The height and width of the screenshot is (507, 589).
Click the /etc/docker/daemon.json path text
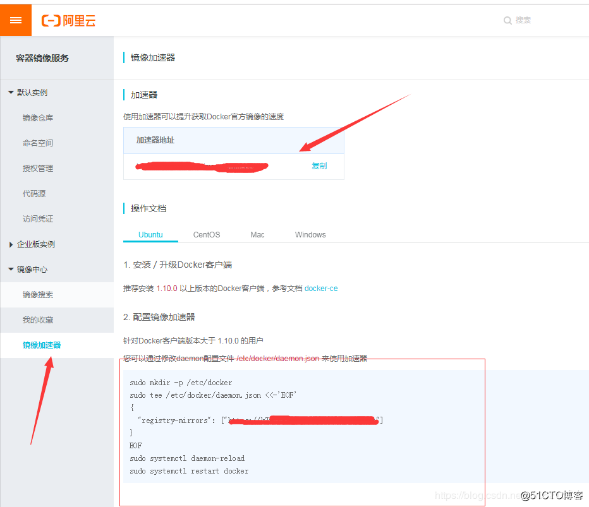(278, 359)
